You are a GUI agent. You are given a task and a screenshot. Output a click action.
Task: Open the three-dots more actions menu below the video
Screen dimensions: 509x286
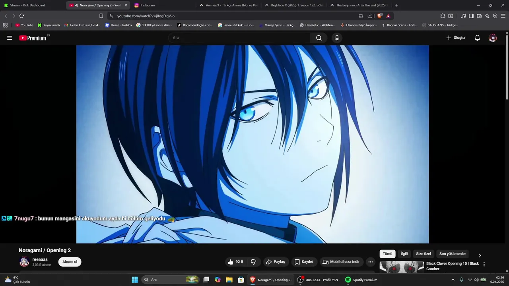pyautogui.click(x=371, y=262)
